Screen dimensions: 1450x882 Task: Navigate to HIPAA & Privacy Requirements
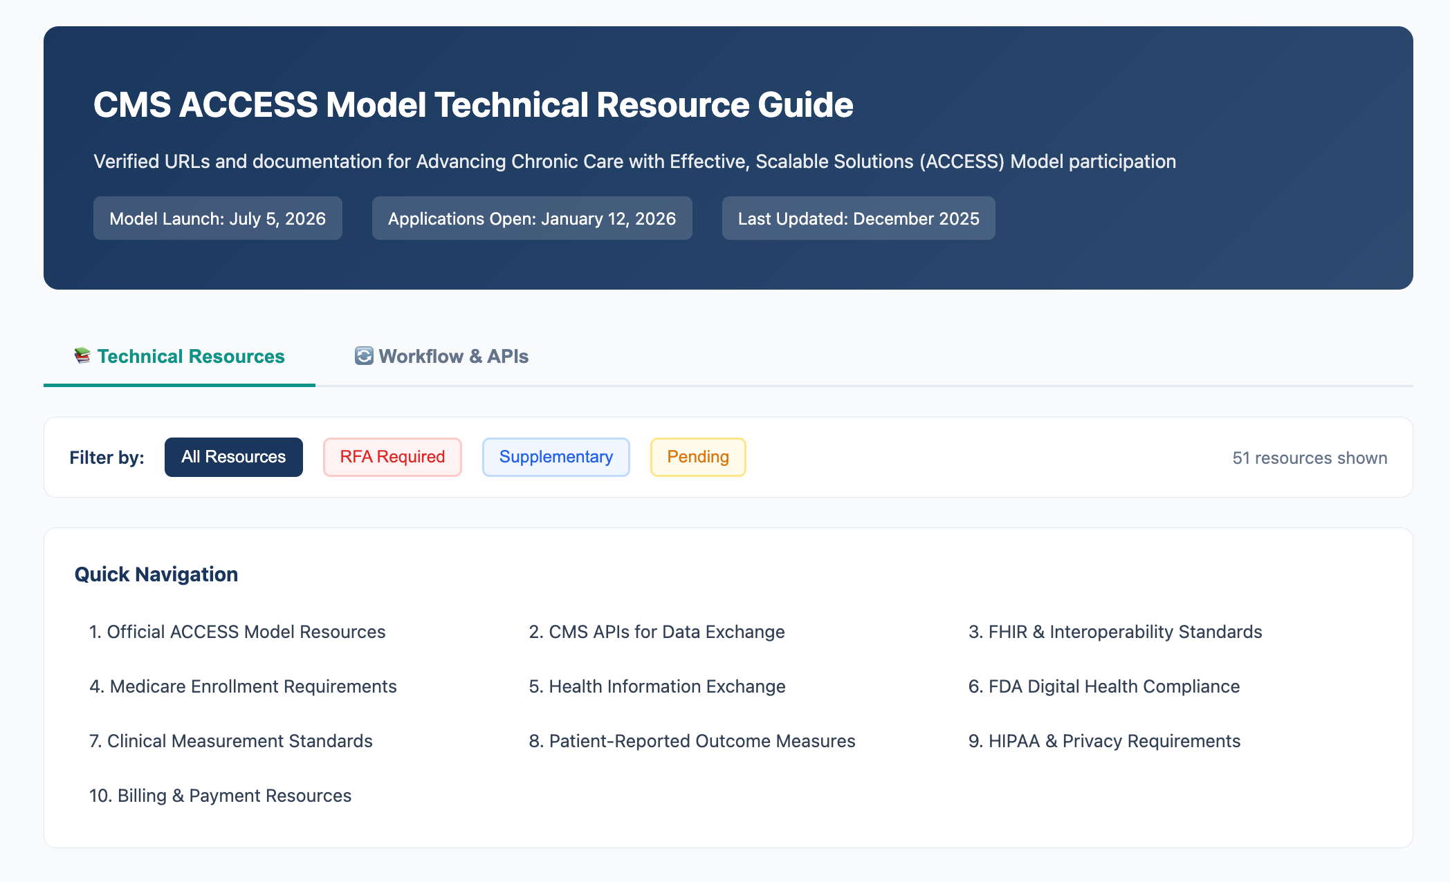click(1104, 741)
